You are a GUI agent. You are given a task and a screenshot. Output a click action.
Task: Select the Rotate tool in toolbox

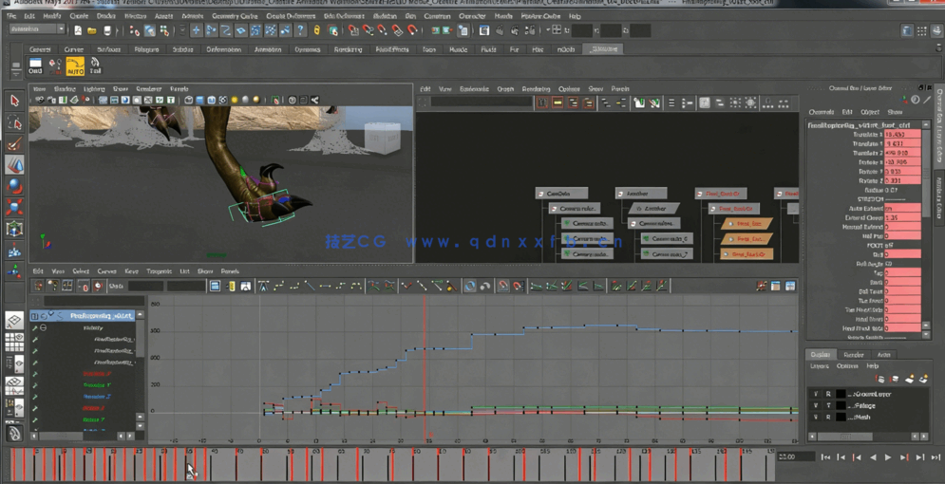[x=14, y=186]
